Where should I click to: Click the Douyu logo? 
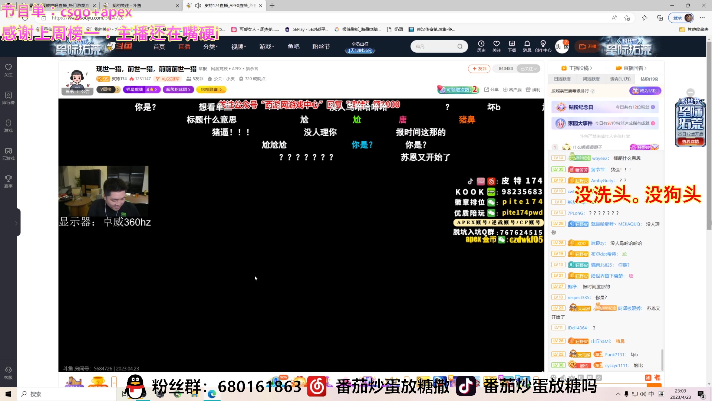[x=119, y=46]
